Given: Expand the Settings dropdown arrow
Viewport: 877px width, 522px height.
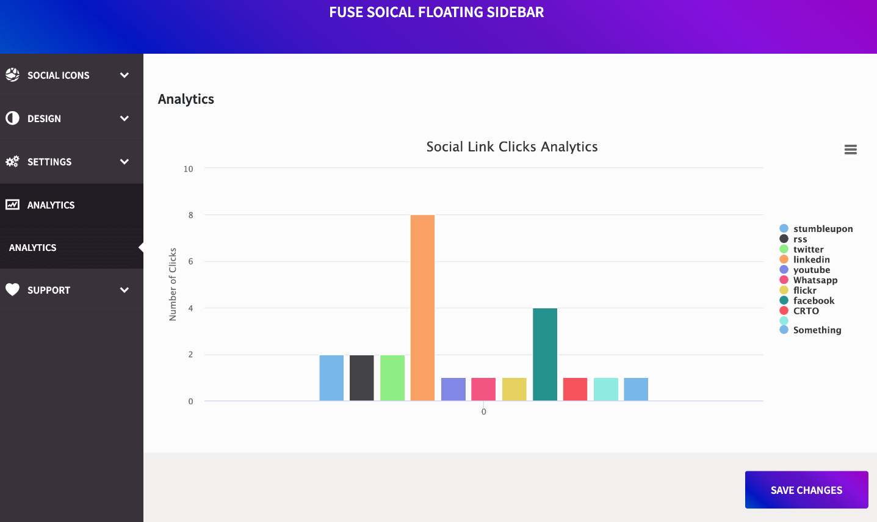Looking at the screenshot, I should (x=125, y=162).
